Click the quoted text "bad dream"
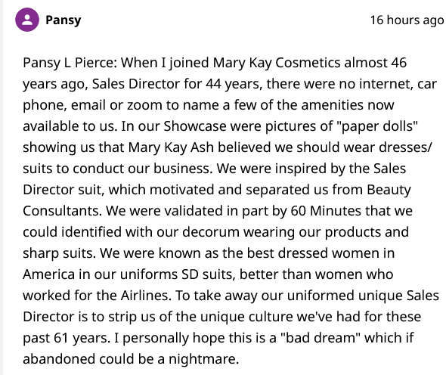 [x=321, y=338]
